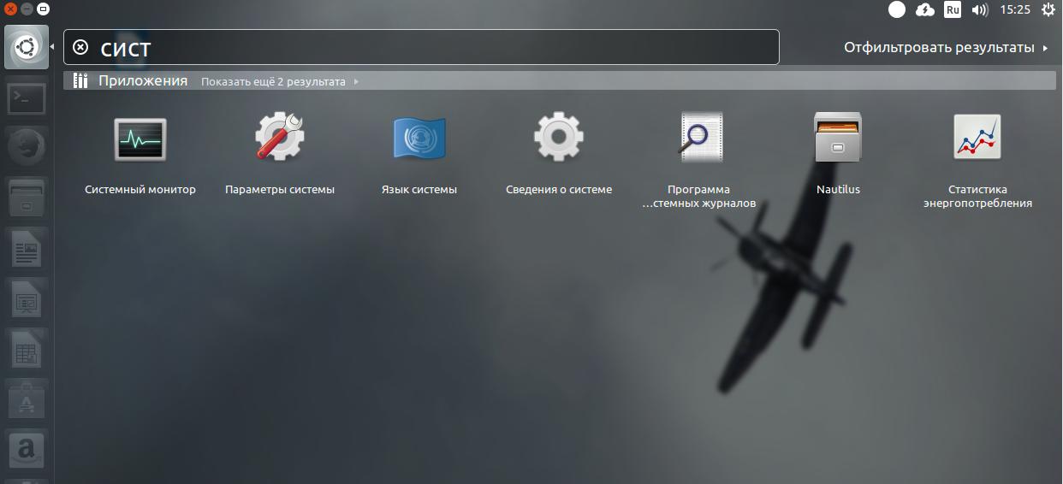Open Terminal from the launcher
1063x484 pixels.
point(27,99)
